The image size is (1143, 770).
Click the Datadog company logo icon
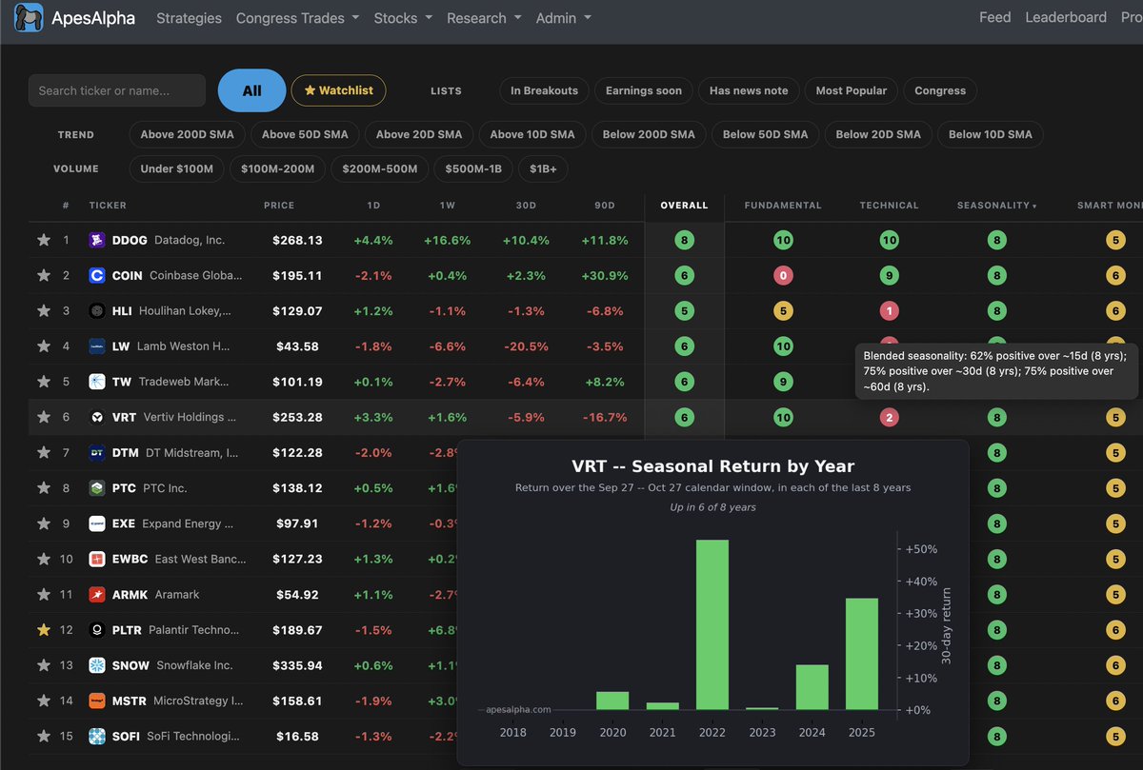[96, 241]
